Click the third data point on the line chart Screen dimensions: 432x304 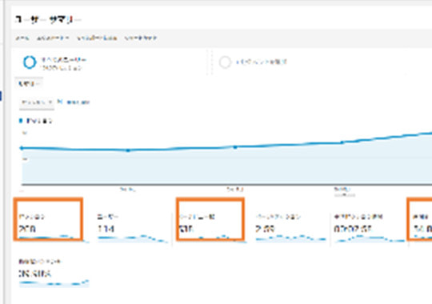(235, 147)
